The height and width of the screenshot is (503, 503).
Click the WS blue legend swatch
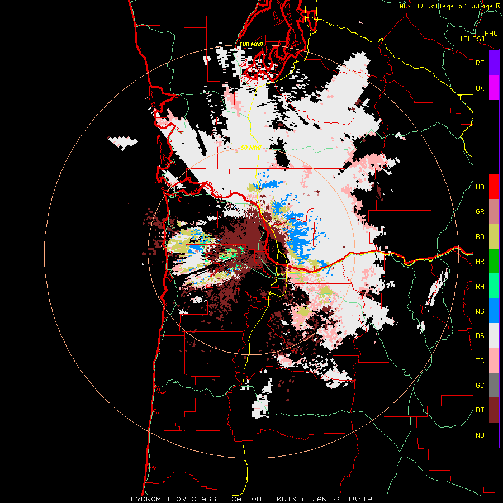pos(493,311)
